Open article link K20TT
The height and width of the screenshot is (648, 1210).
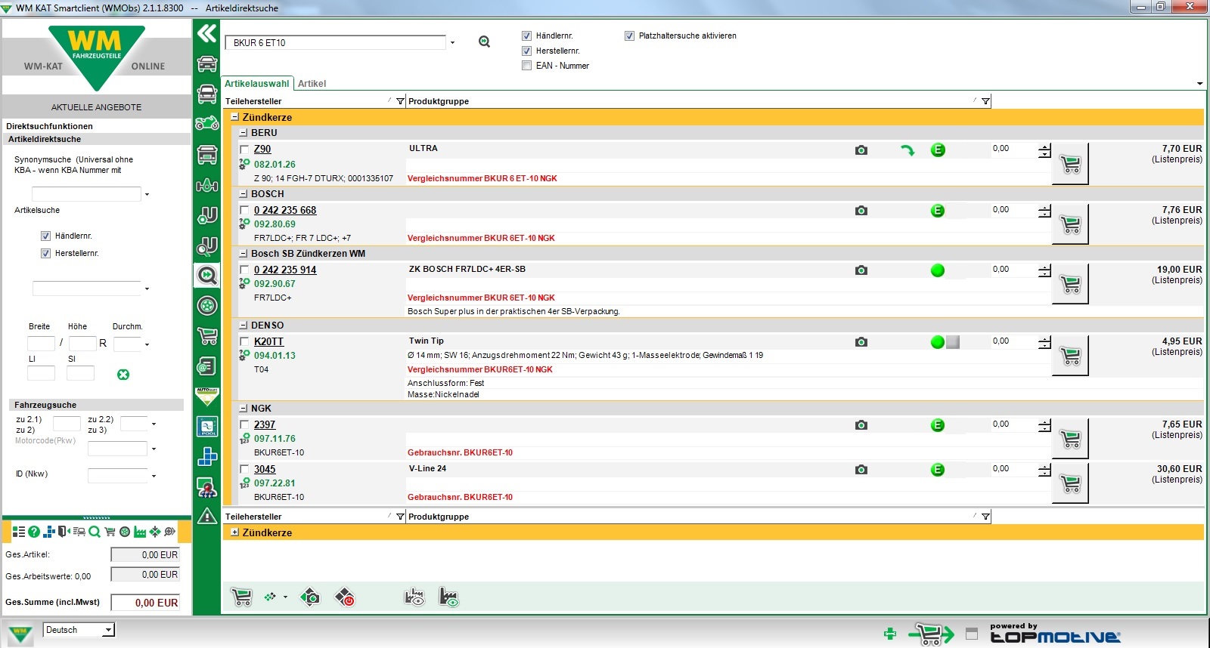point(268,341)
